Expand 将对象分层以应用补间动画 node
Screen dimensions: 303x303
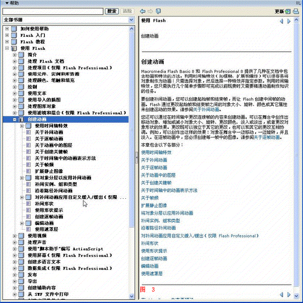(x=22, y=178)
